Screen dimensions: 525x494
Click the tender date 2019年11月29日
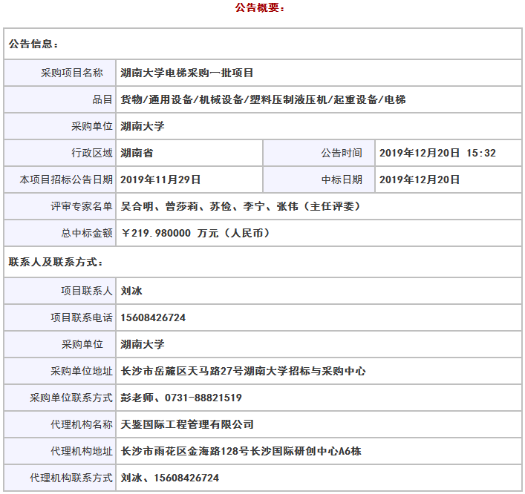click(160, 180)
